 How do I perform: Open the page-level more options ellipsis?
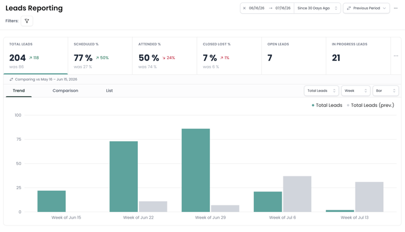click(x=395, y=8)
